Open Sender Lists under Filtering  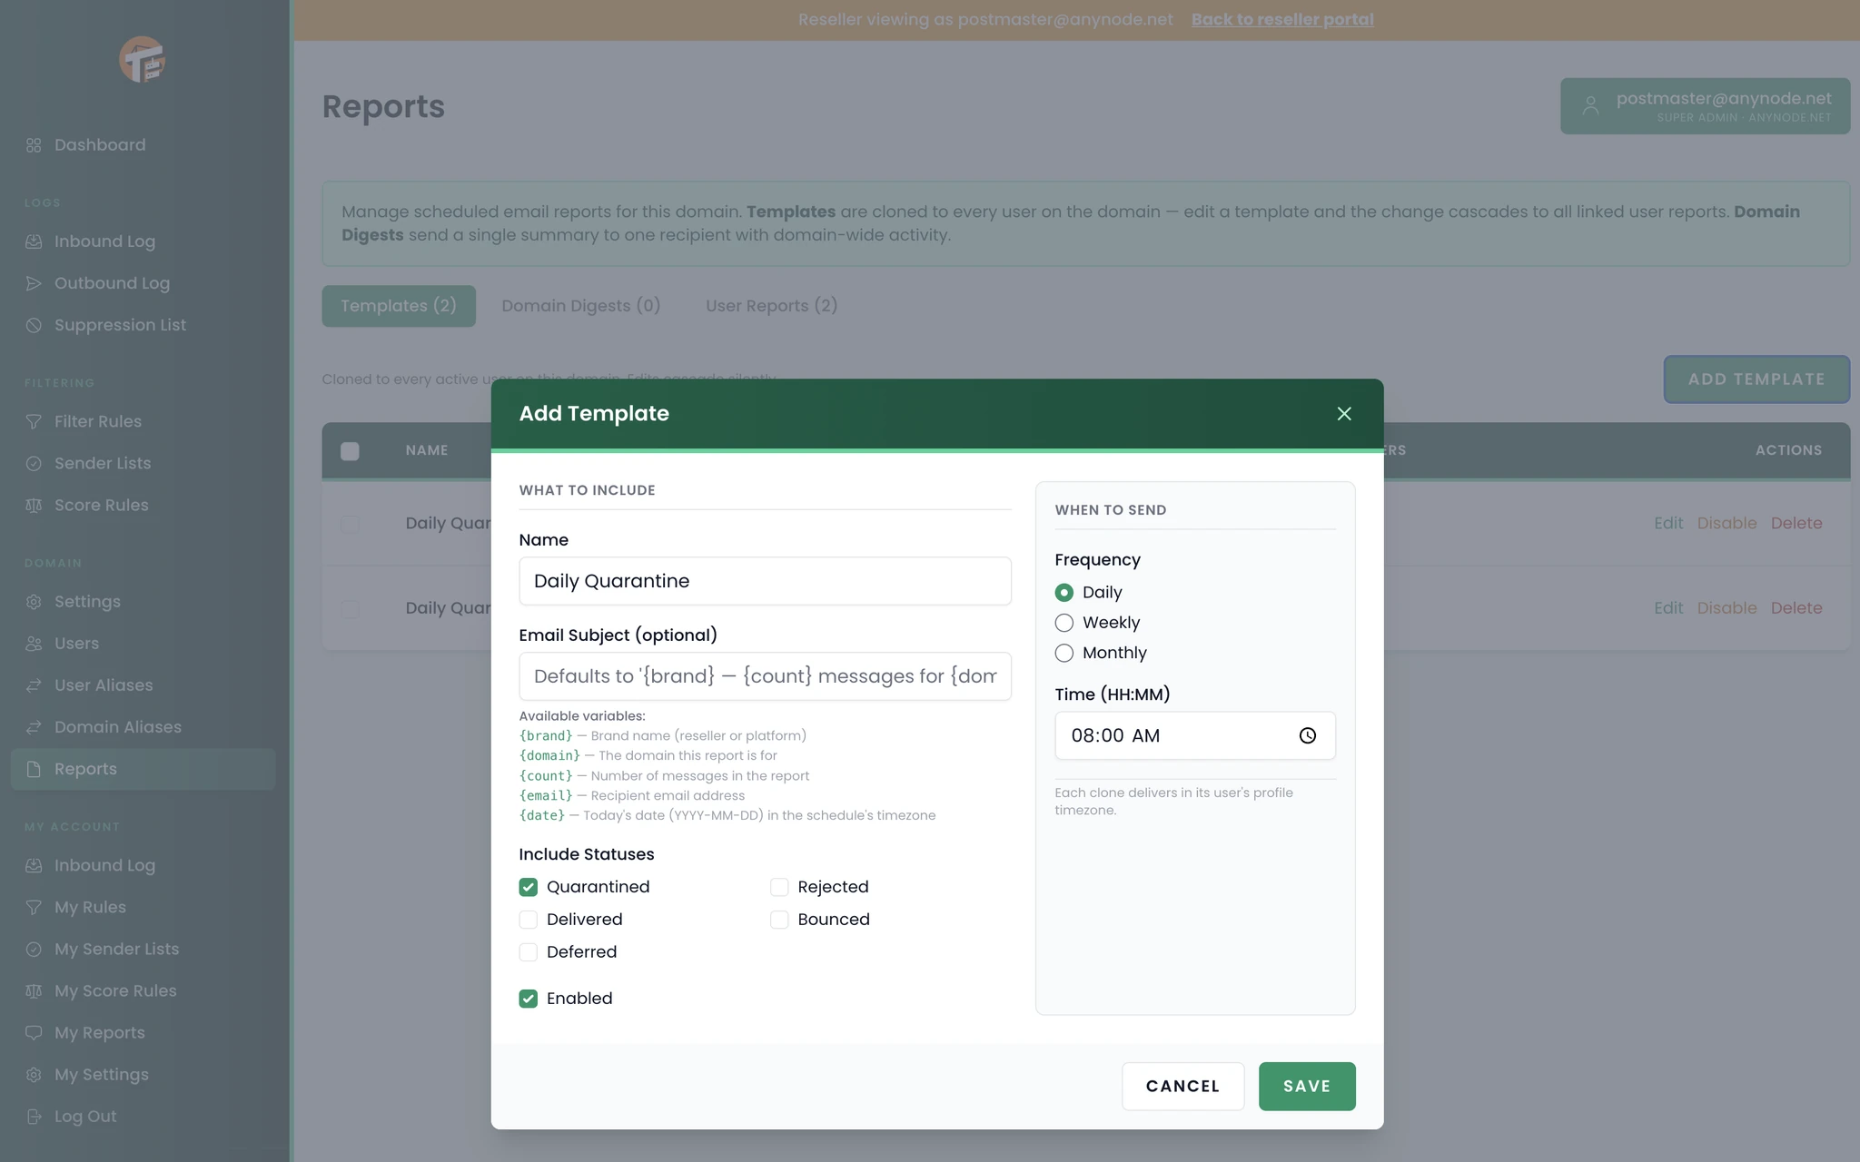pyautogui.click(x=103, y=463)
